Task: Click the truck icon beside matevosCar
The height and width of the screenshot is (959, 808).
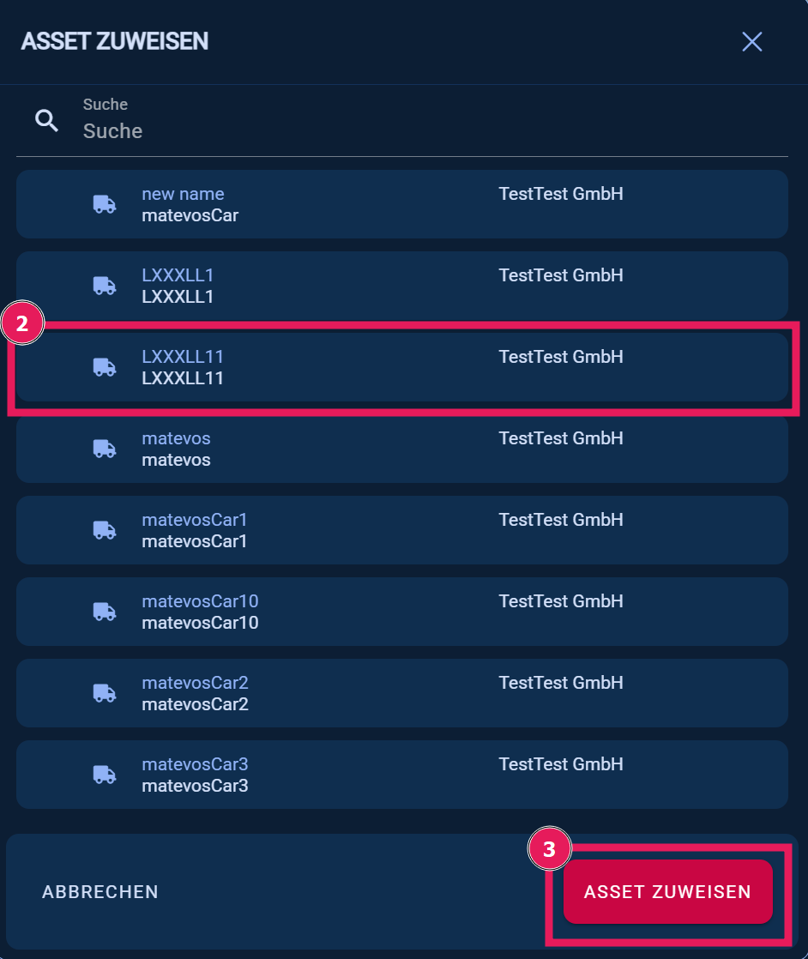Action: coord(105,204)
